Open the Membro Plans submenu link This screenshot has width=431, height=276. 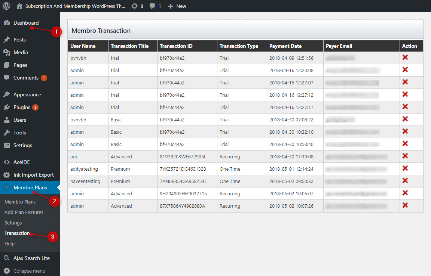pyautogui.click(x=20, y=202)
